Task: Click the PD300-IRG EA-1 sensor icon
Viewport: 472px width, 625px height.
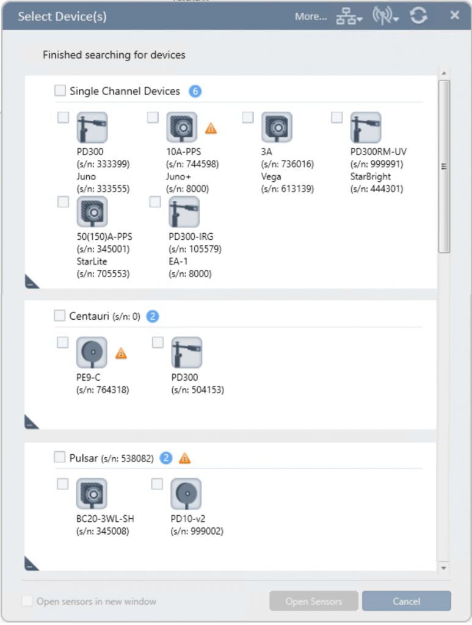Action: point(184,212)
